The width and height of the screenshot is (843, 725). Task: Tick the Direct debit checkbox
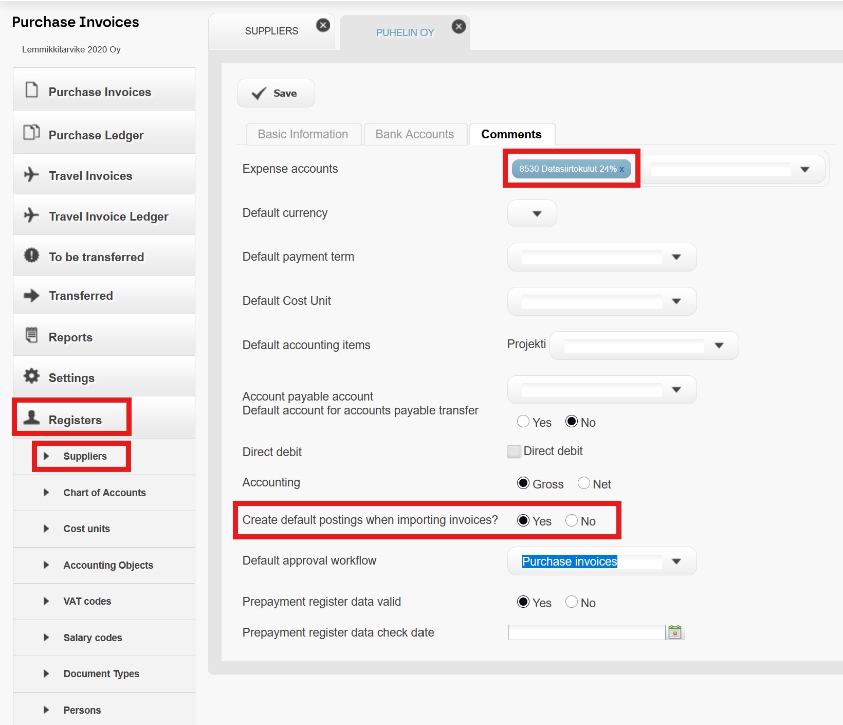click(x=514, y=451)
